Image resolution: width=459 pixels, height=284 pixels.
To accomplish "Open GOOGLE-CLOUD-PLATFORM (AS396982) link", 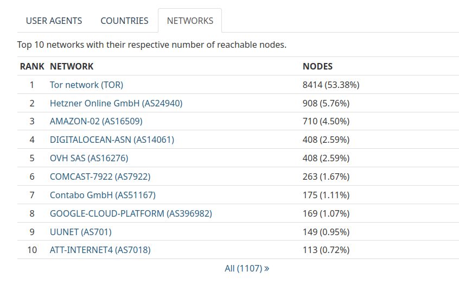I will [x=131, y=213].
